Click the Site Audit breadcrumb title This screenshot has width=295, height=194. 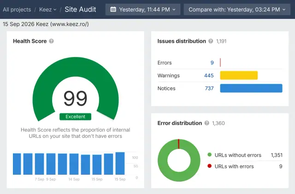click(x=80, y=9)
